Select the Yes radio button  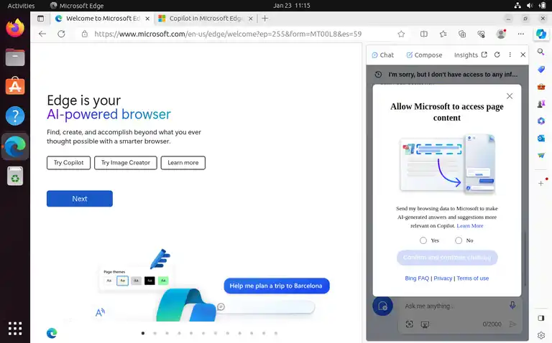[423, 240]
